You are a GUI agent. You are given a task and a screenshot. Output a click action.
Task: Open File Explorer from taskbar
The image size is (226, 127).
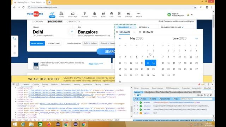click(x=31, y=124)
